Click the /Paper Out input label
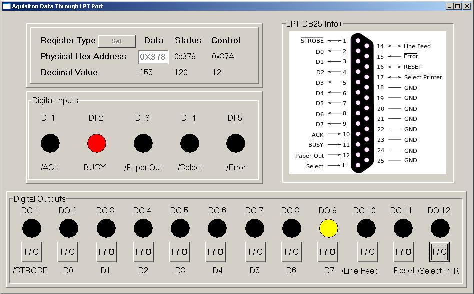The image size is (474, 294). click(x=143, y=167)
